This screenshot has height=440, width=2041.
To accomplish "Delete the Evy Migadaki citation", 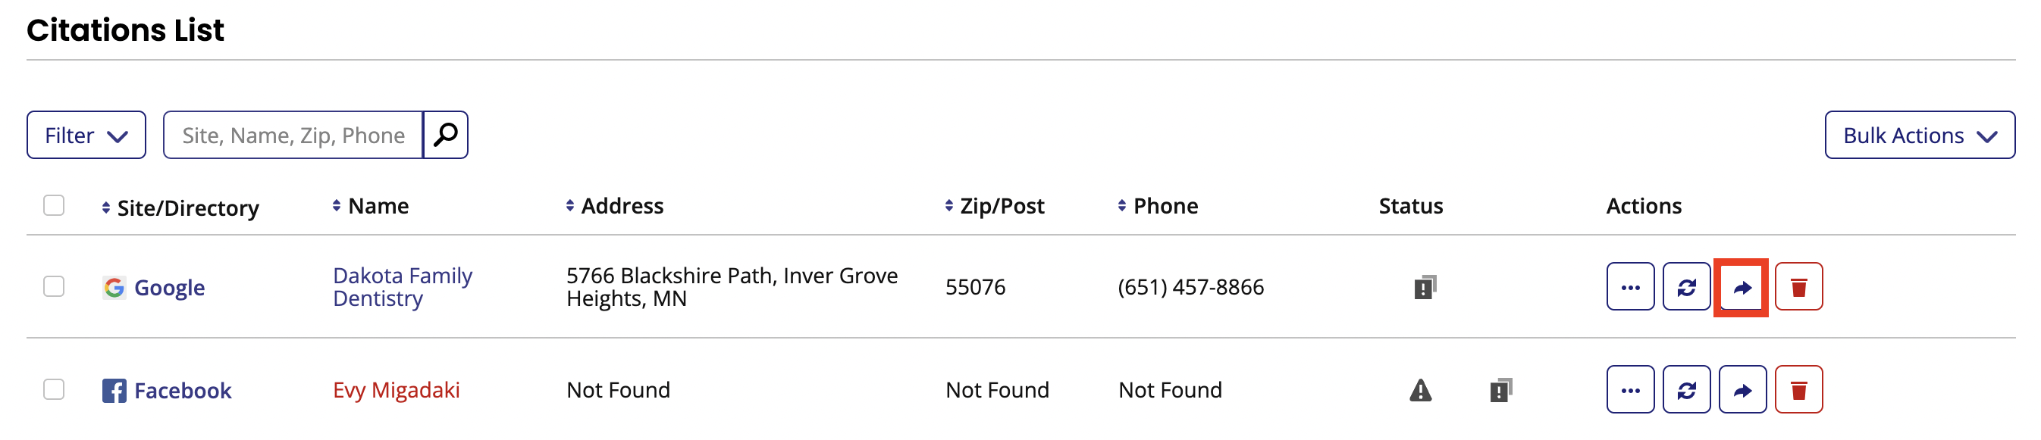I will click(x=1799, y=389).
